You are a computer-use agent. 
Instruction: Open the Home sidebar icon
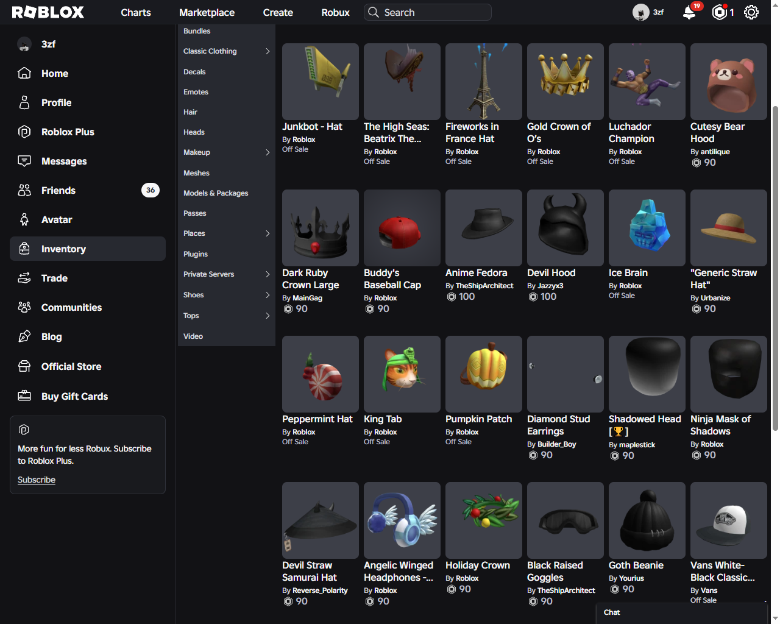pyautogui.click(x=24, y=73)
